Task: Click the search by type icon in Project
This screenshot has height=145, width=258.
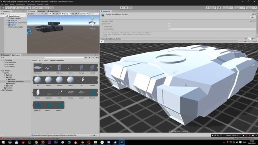Action: pos(86,58)
